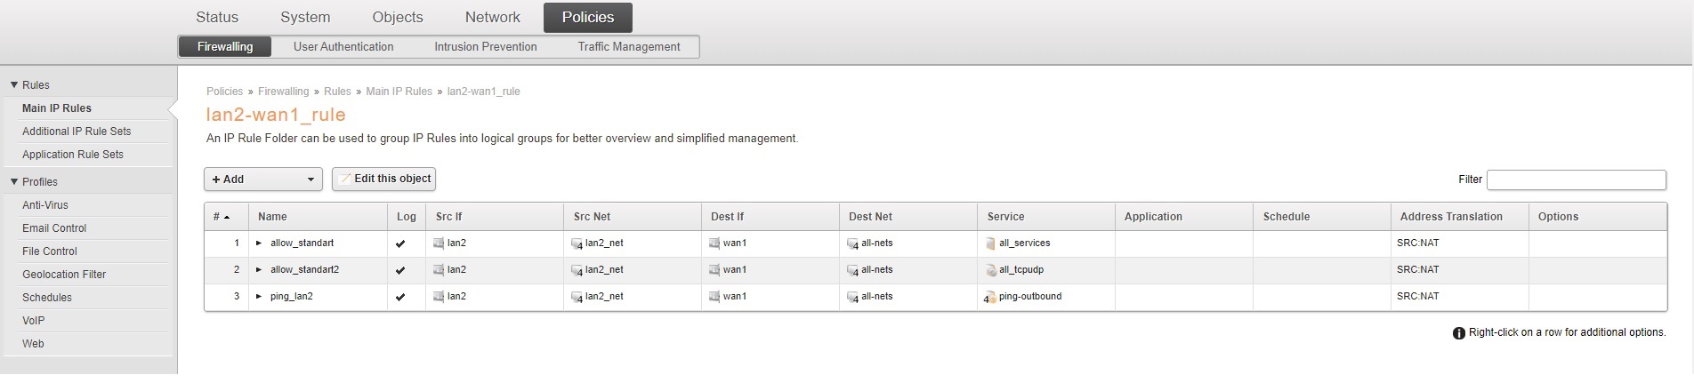Viewport: 1694px width, 391px height.
Task: Toggle the Log checkmark for ping_lan2
Action: click(x=400, y=297)
